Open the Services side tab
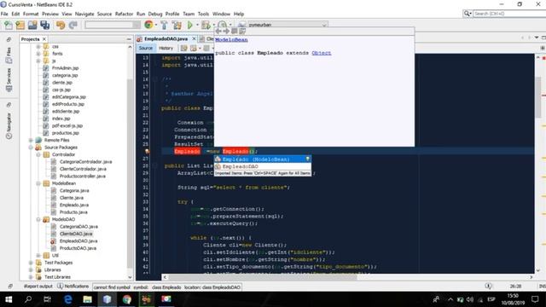The width and height of the screenshot is (546, 307). (9, 79)
